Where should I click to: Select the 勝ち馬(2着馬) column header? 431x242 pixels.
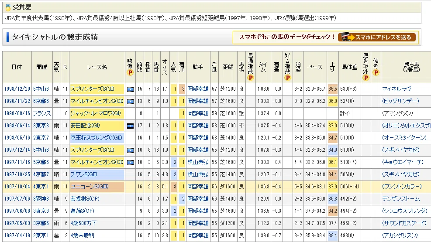(406, 67)
